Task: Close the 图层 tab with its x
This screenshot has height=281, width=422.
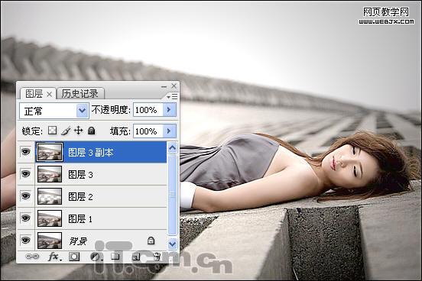Action: tap(49, 94)
